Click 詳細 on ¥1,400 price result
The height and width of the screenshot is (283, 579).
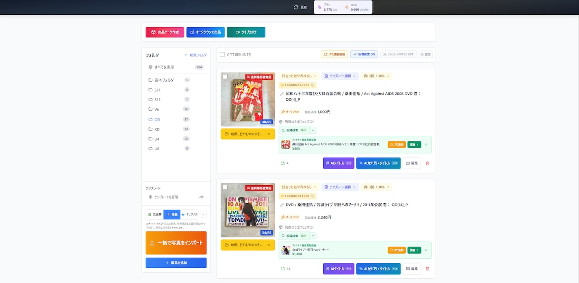(414, 250)
